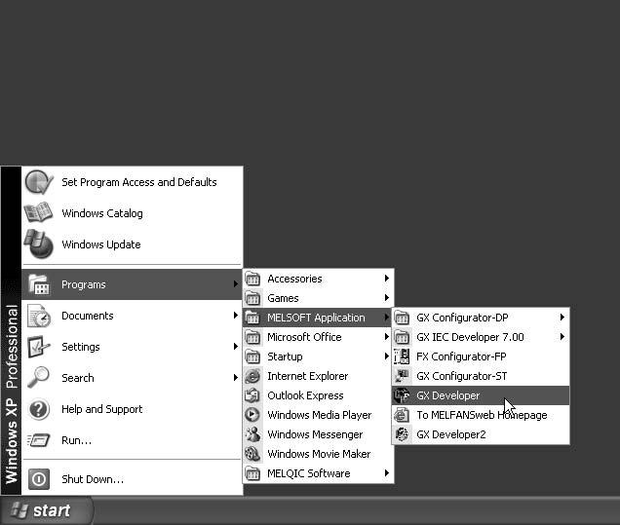
Task: Select the Outlook Express entry
Action: (318, 395)
